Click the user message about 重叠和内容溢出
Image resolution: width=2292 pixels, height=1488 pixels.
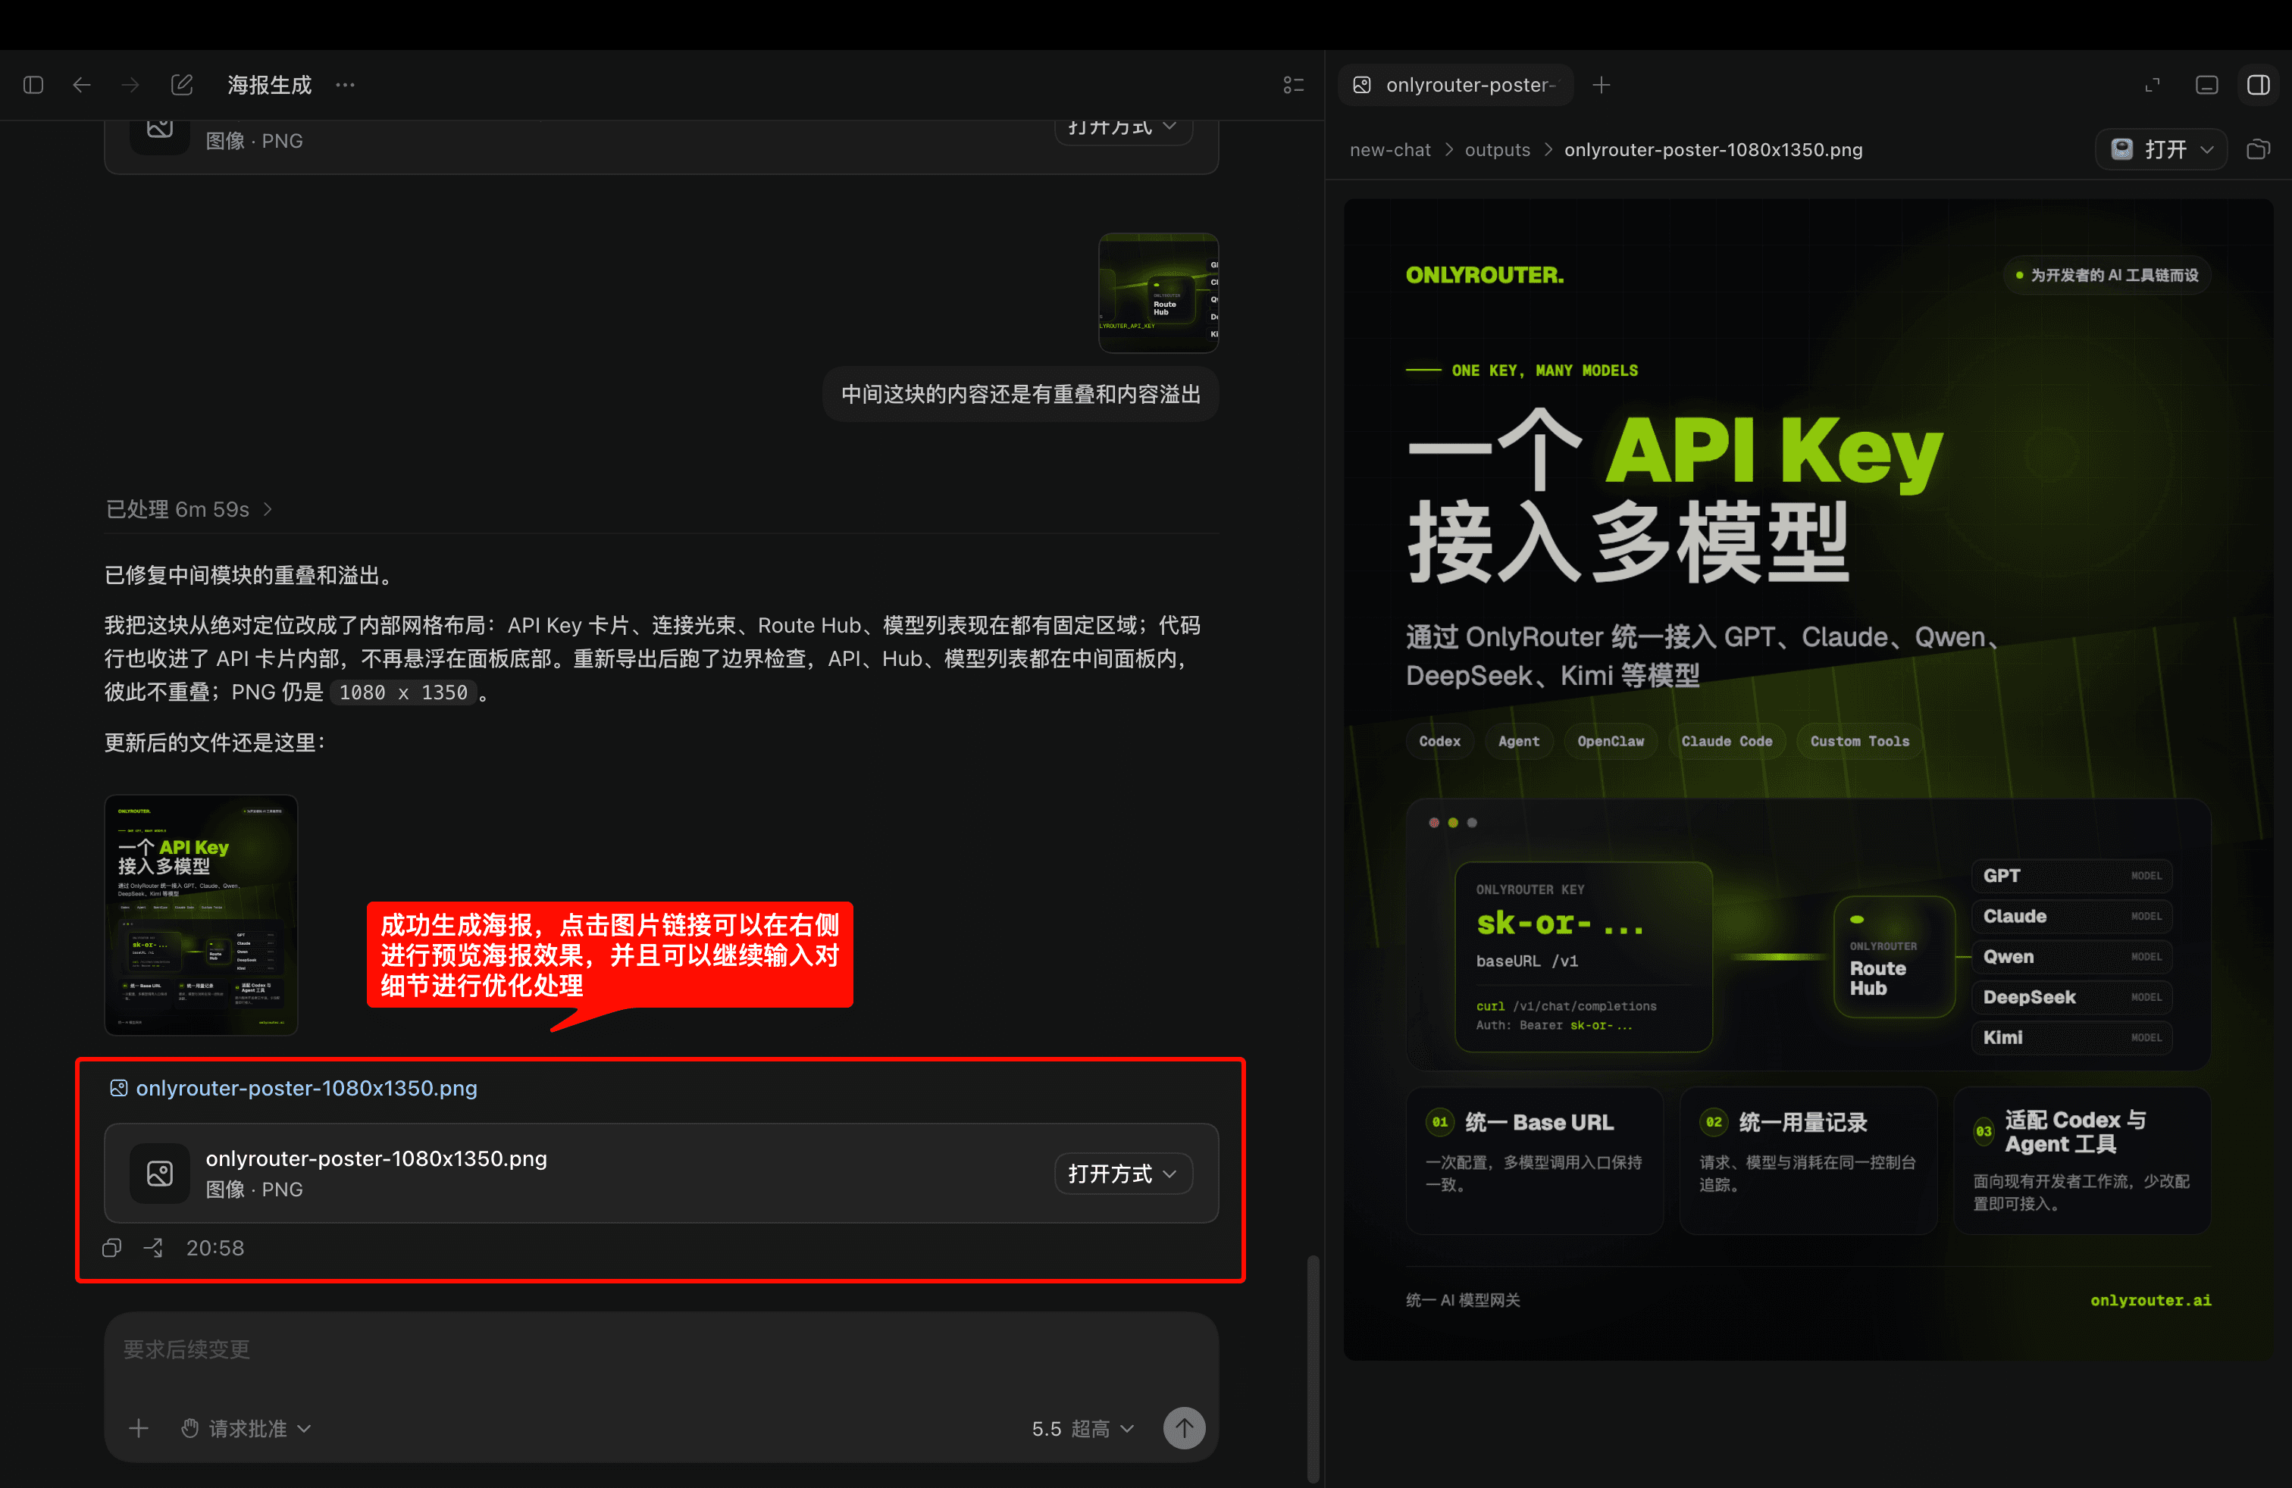(x=1021, y=395)
